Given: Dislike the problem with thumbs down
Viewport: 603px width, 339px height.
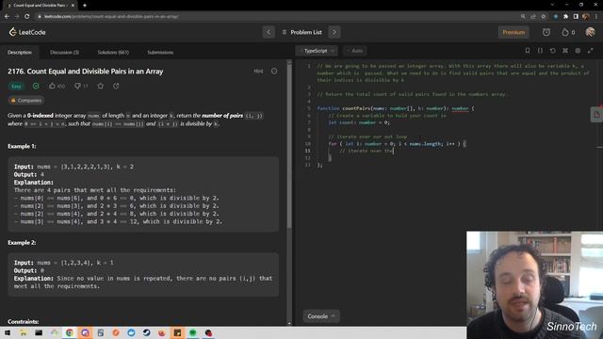Looking at the screenshot, I should [81, 86].
